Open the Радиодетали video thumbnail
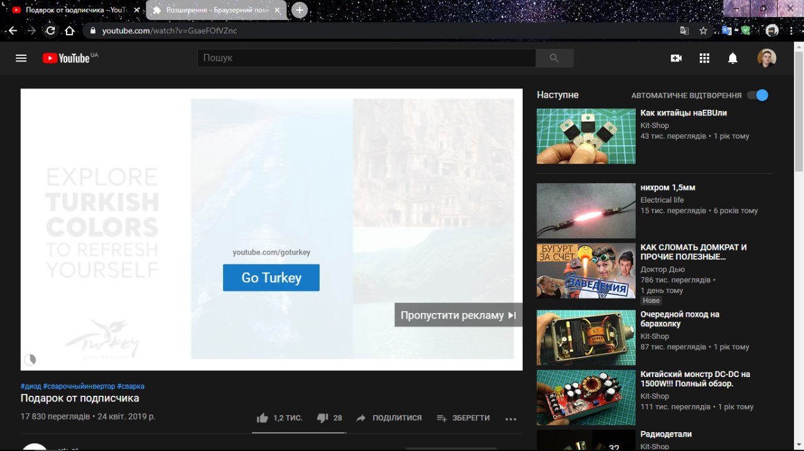The width and height of the screenshot is (804, 451). point(586,440)
